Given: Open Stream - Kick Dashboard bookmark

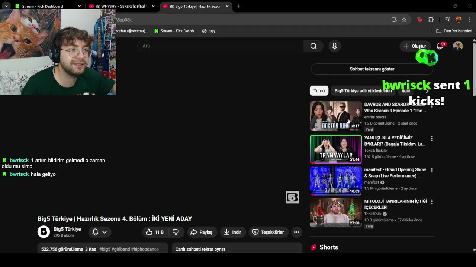Looking at the screenshot, I should 175,31.
